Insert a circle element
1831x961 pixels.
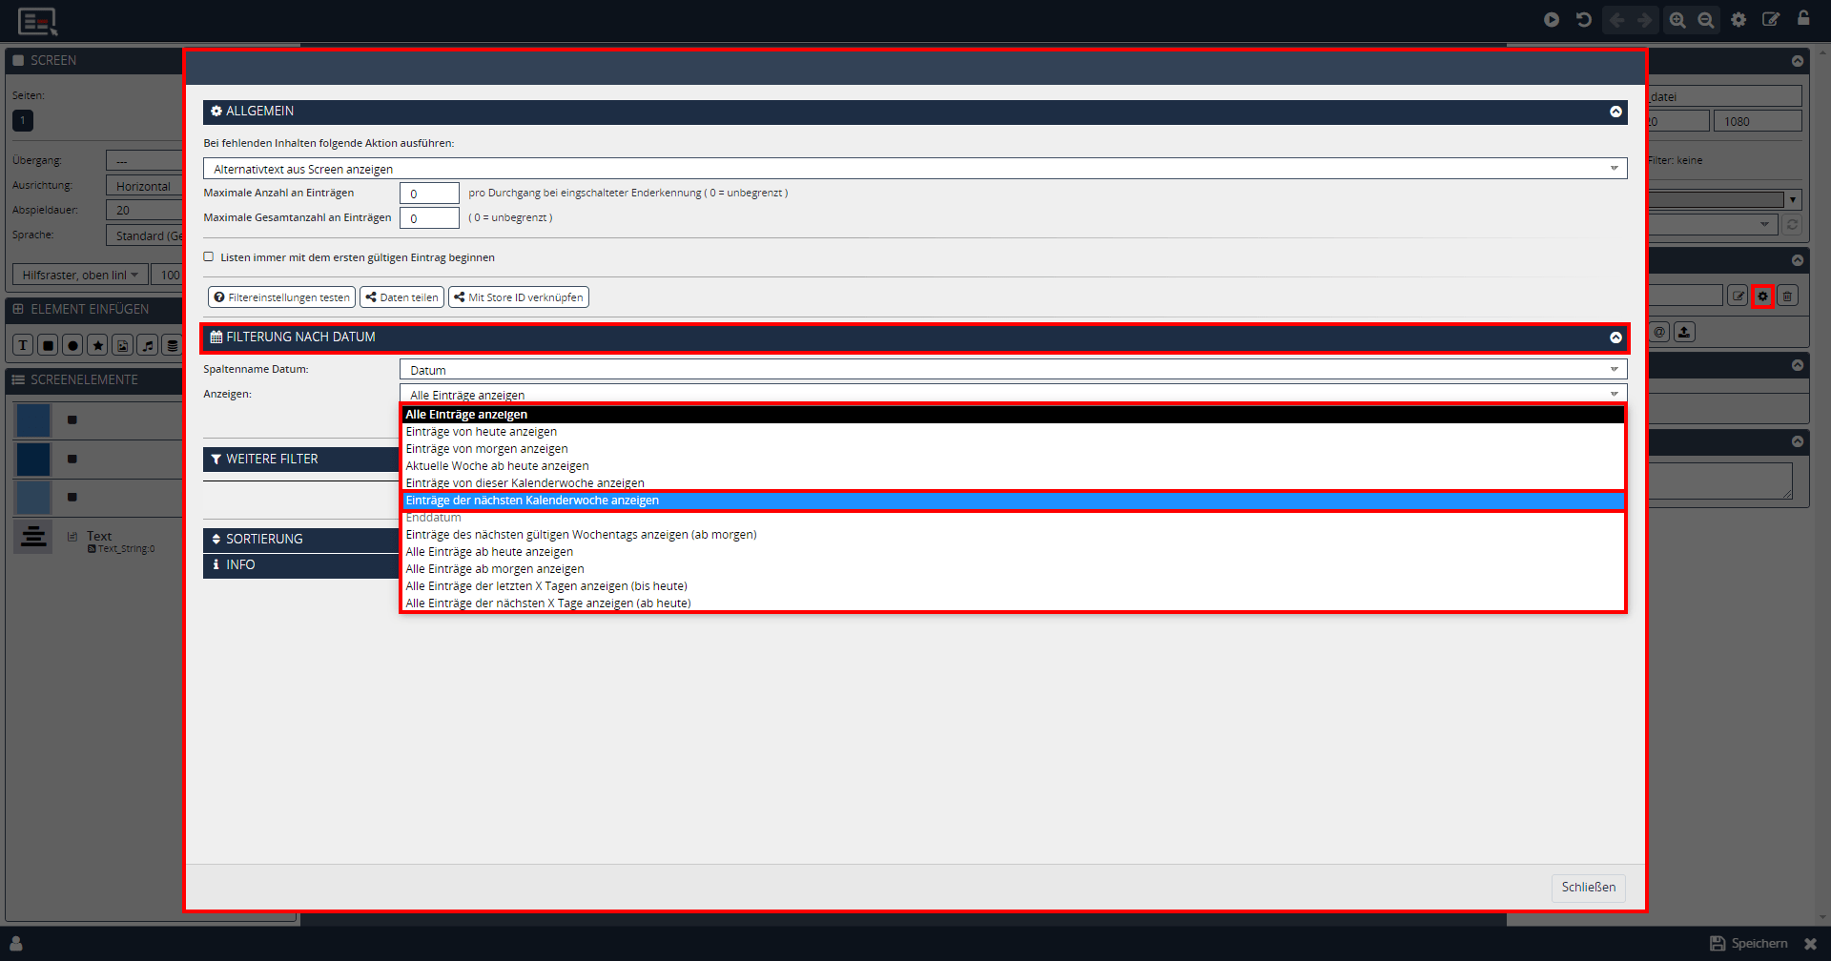[x=72, y=345]
